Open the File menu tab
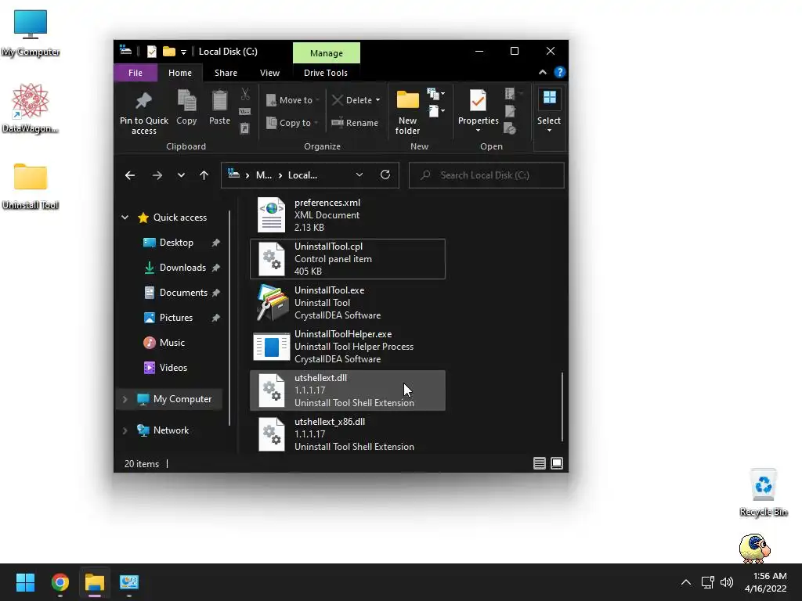 coord(135,73)
